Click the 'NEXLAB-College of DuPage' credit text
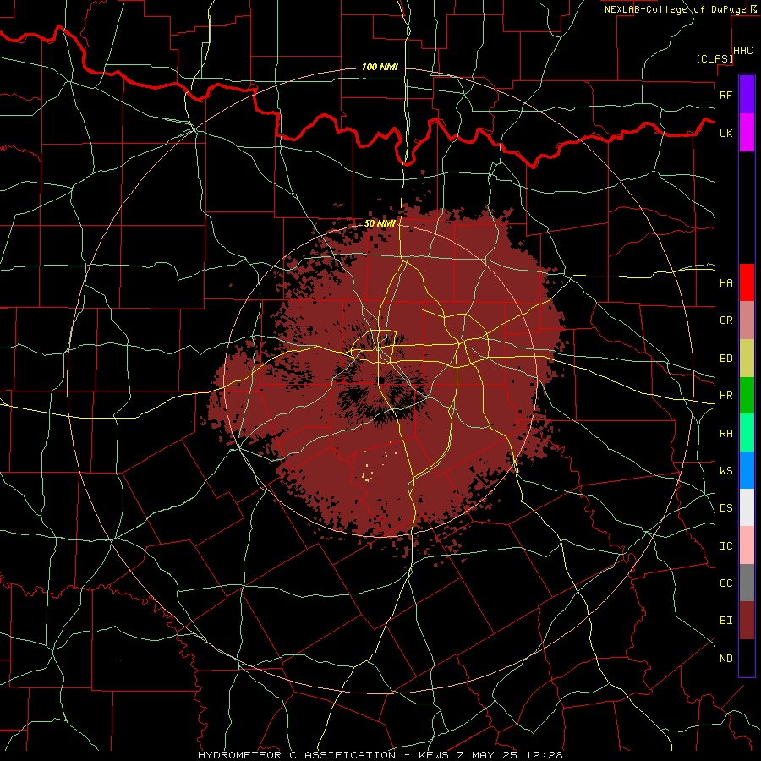The image size is (761, 761). 675,9
